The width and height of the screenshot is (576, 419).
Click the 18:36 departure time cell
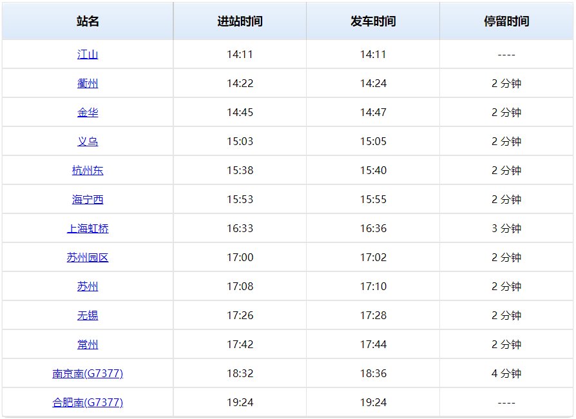point(373,374)
